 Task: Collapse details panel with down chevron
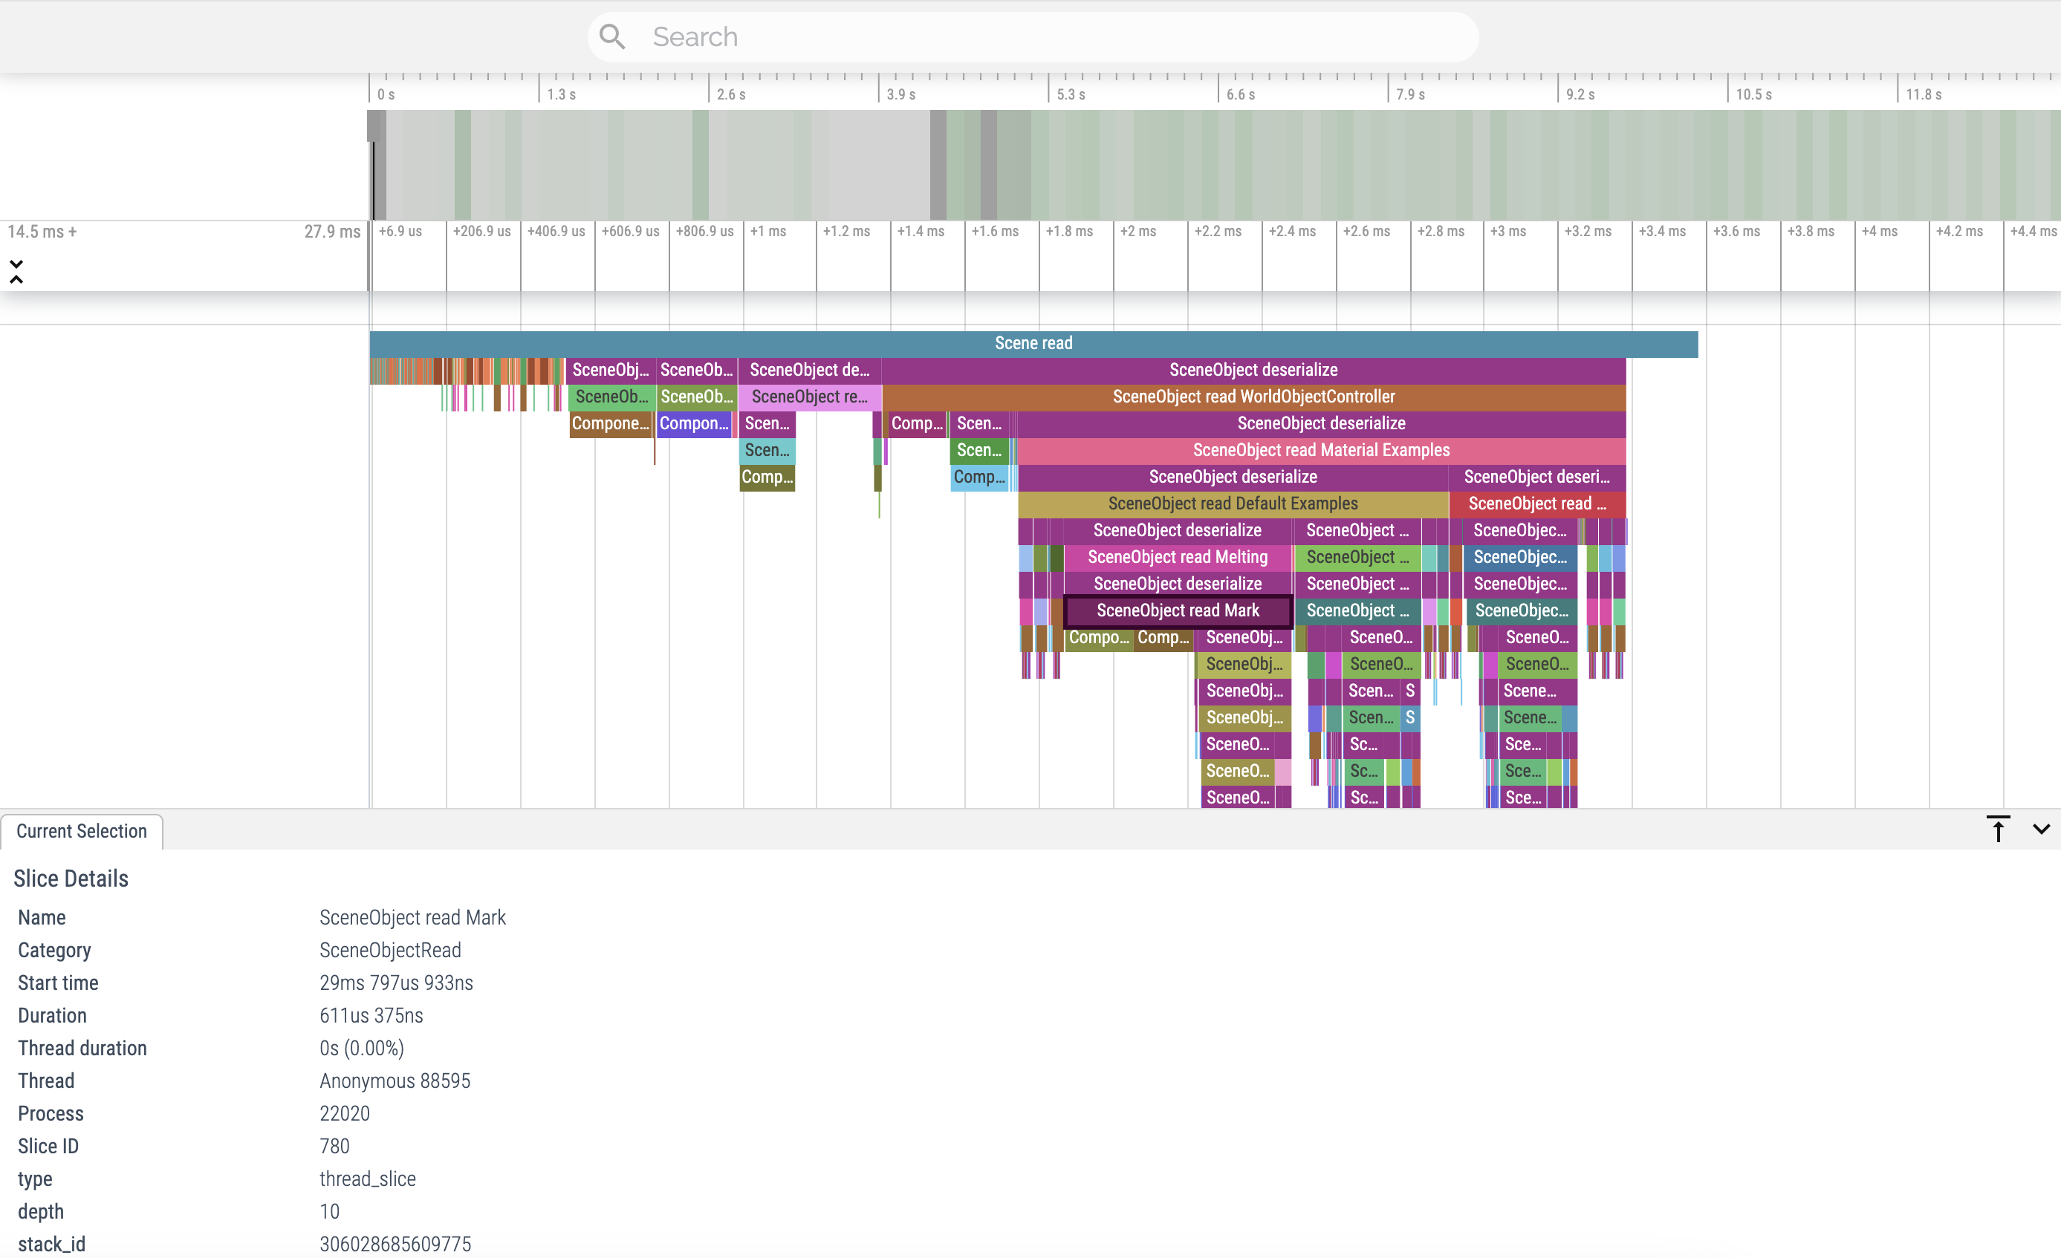pyautogui.click(x=2041, y=830)
